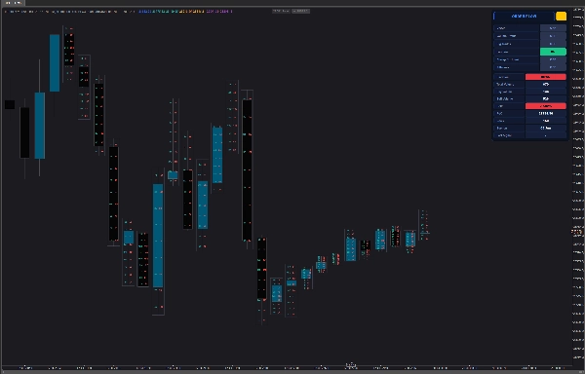The image size is (585, 374).
Task: Click the upper red value cell in the order flow panel
Action: point(545,77)
